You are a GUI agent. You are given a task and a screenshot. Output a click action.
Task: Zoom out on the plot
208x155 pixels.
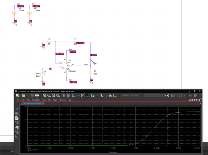point(49,96)
